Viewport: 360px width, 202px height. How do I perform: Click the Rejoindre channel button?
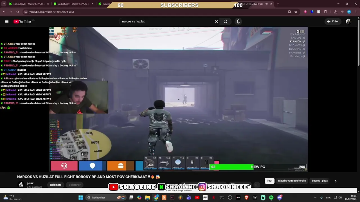tap(56, 185)
